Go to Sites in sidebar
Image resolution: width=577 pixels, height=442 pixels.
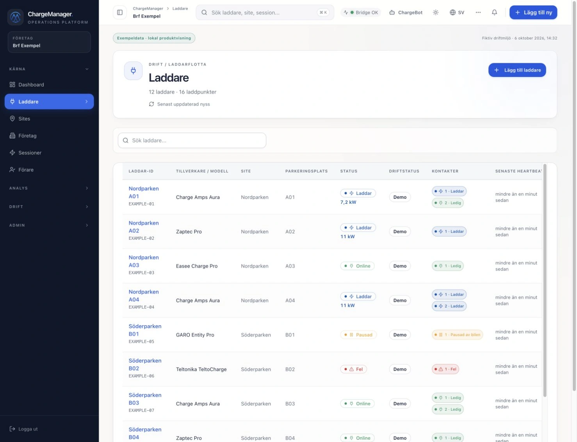(x=49, y=119)
